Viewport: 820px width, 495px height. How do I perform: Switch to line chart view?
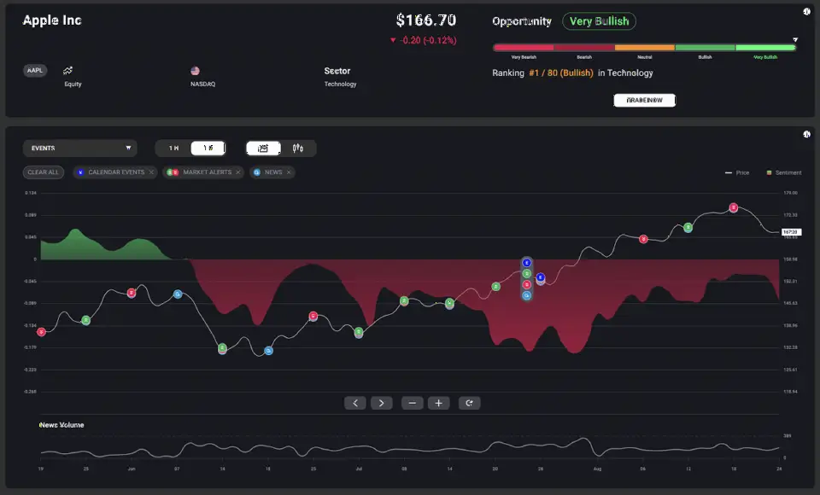263,148
